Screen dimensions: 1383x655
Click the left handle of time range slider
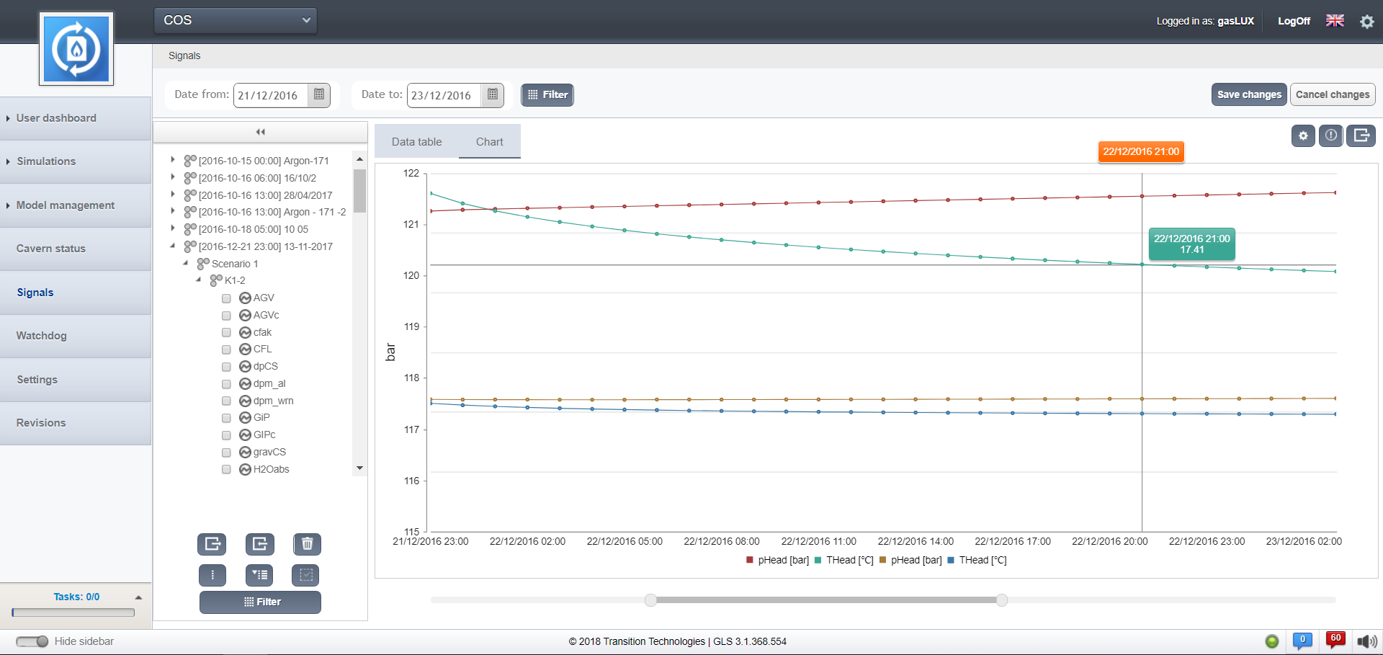point(650,600)
